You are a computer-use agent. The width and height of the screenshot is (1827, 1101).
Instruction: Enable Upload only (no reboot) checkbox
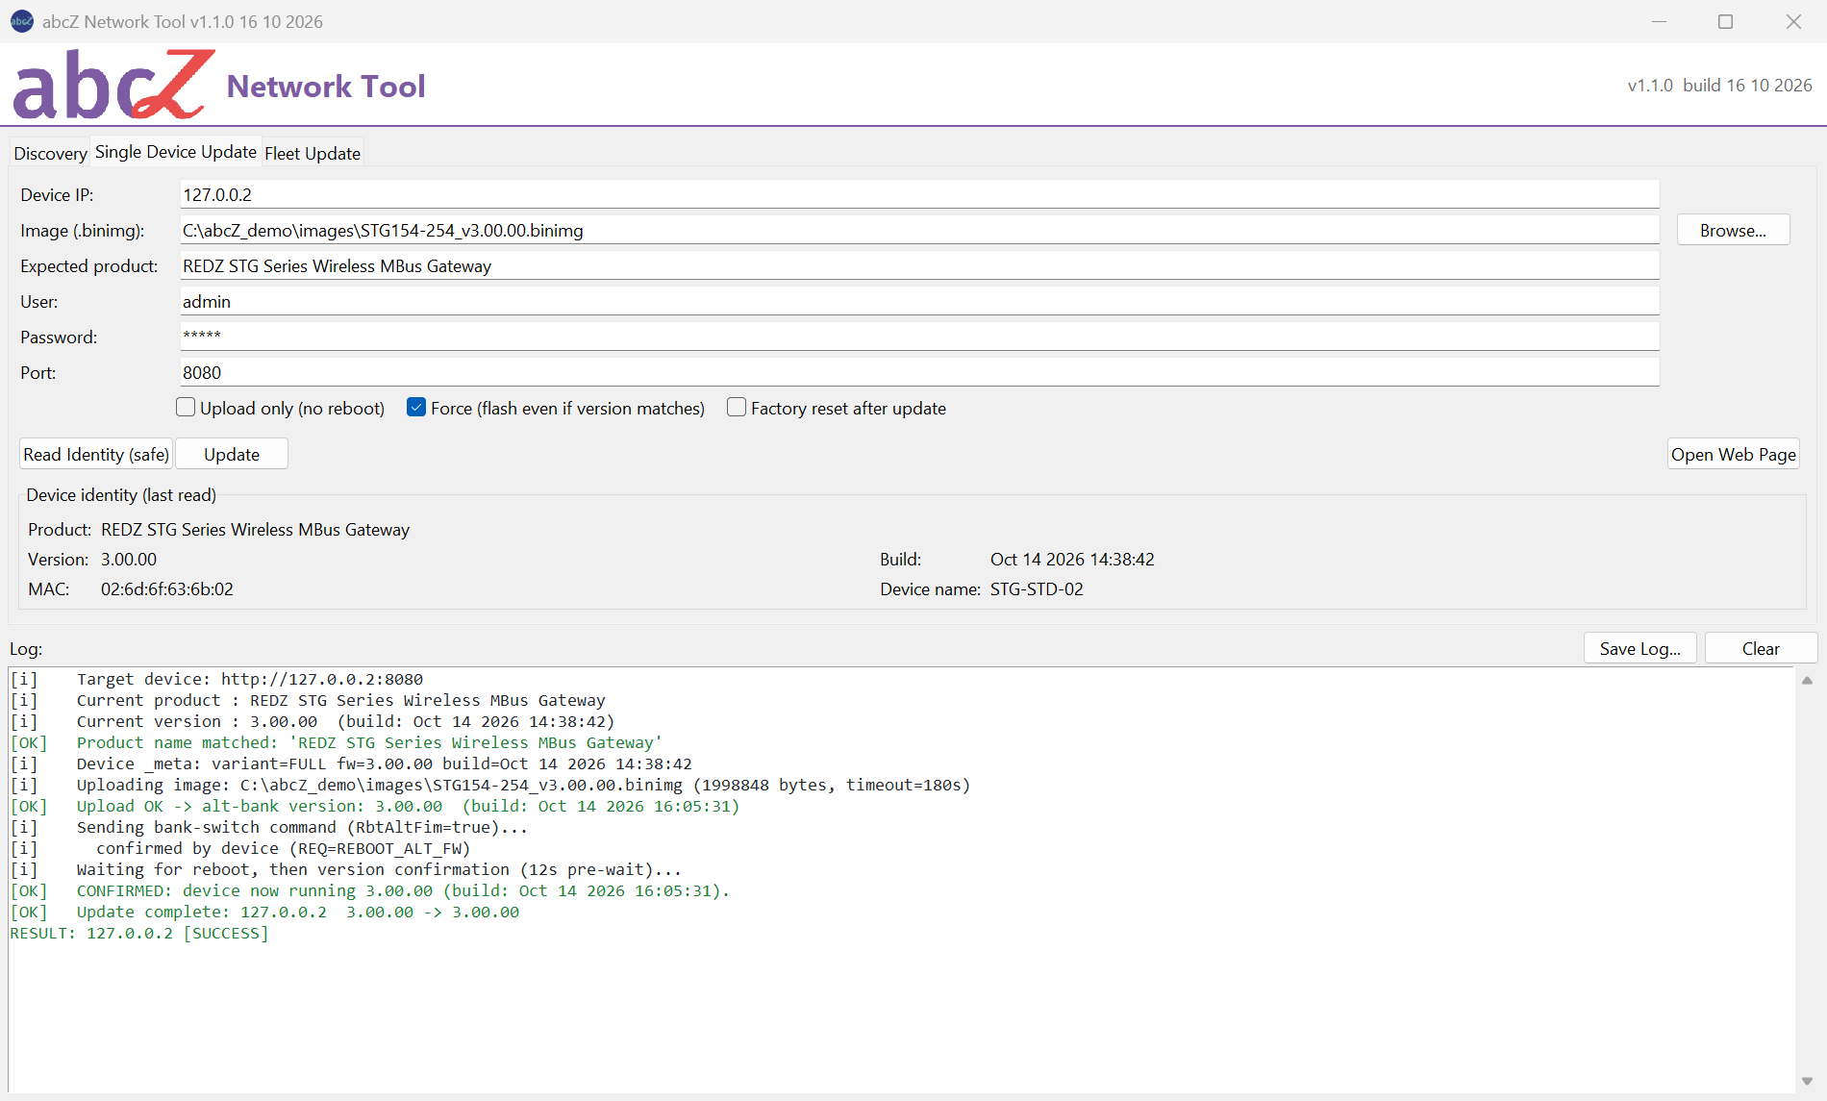coord(186,408)
